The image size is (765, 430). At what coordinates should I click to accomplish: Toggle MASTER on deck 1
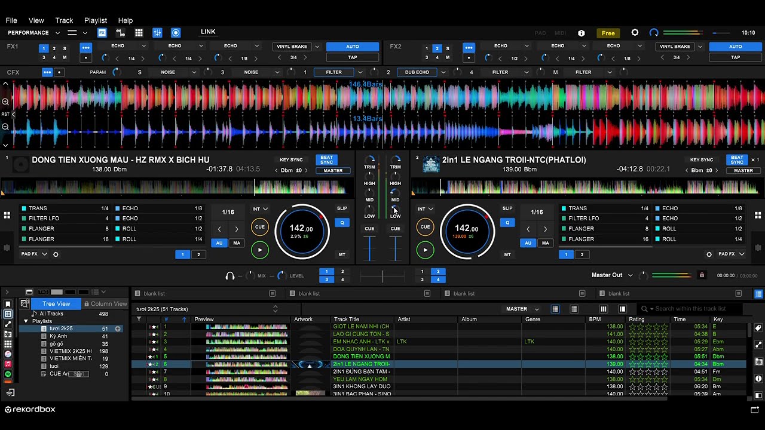point(333,171)
